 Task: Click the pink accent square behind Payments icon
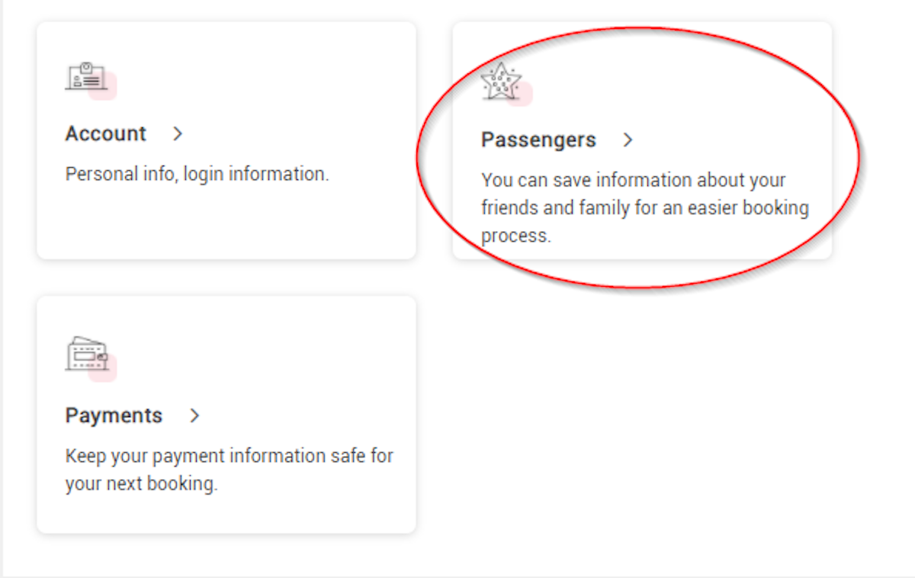102,368
